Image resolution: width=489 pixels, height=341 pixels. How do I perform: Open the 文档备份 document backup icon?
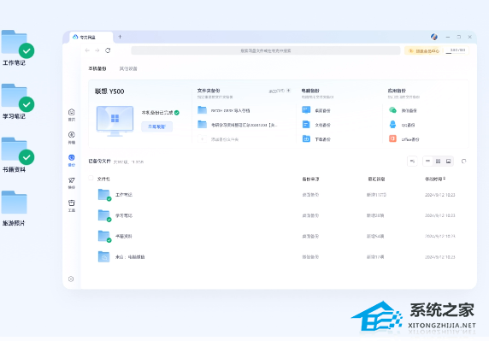point(306,125)
